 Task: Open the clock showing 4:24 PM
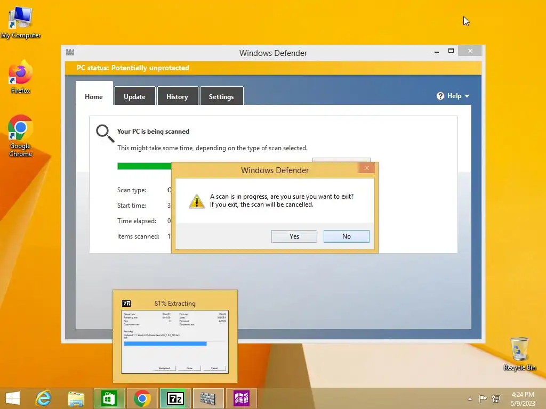click(x=523, y=398)
